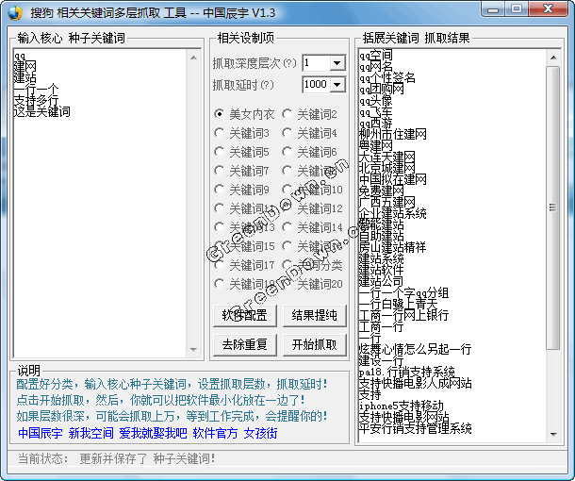Click the result row 房山建站精祥
Screen dimensions: 575x481
[393, 247]
